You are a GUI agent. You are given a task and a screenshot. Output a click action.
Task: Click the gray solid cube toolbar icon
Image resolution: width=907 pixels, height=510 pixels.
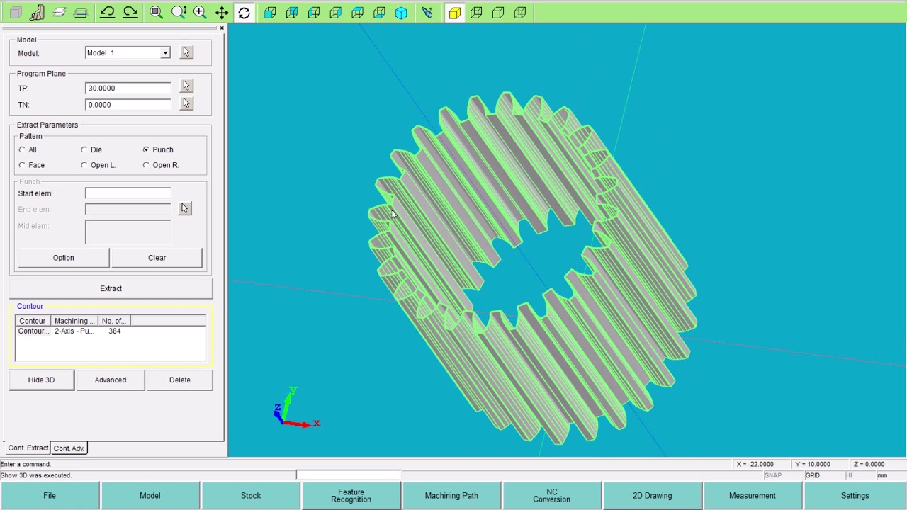16,12
